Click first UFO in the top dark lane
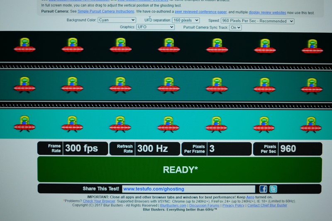Screen dimensions: 332x221 24,45
